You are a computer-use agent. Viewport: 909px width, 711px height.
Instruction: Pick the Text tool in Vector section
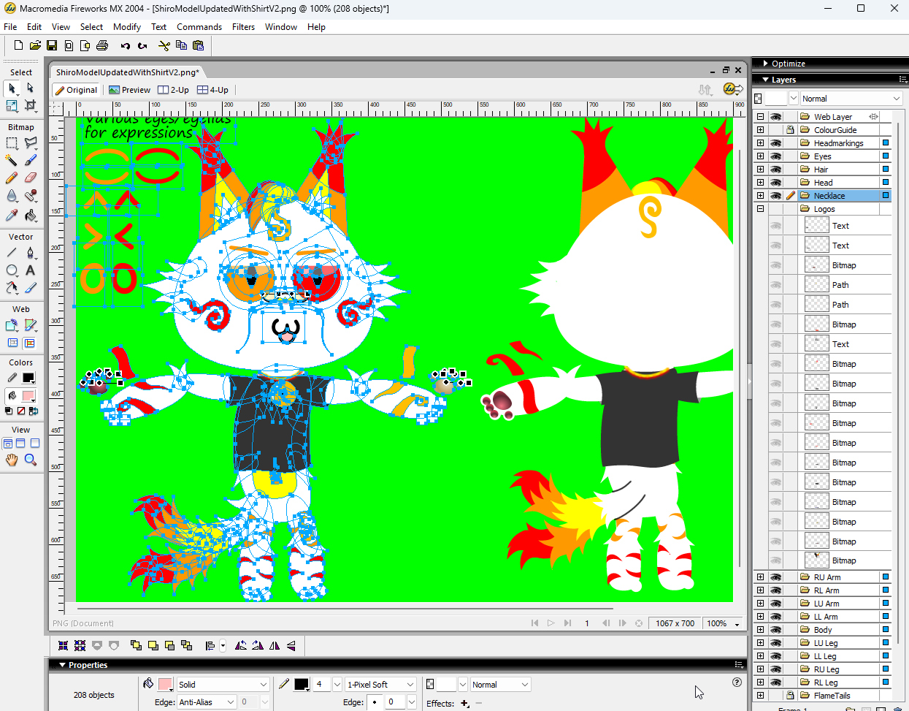pos(30,270)
